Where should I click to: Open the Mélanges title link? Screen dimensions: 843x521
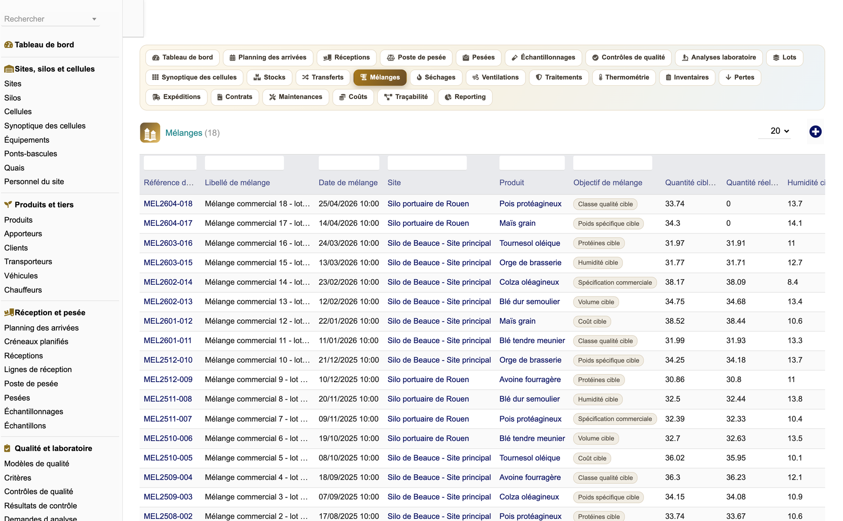[184, 133]
